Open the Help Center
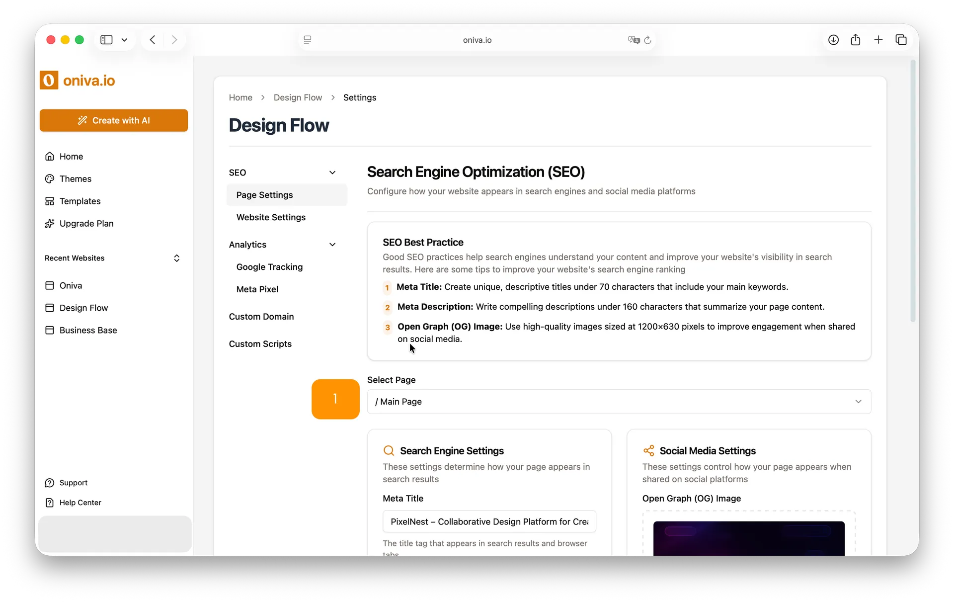 click(x=79, y=502)
